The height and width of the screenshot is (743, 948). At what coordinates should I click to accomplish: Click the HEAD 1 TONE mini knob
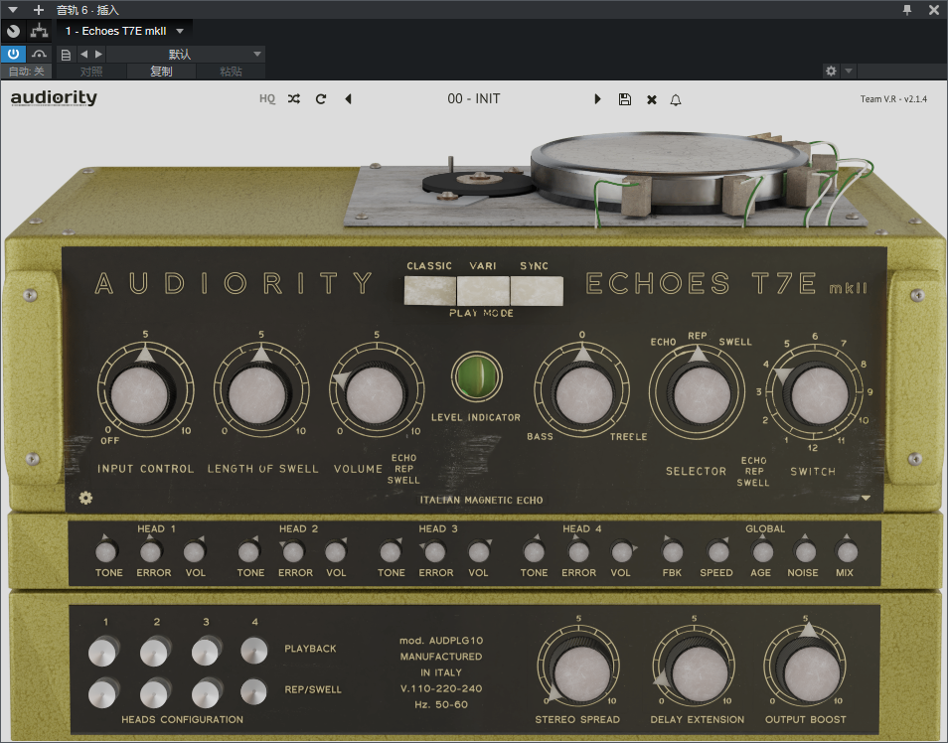tap(106, 551)
